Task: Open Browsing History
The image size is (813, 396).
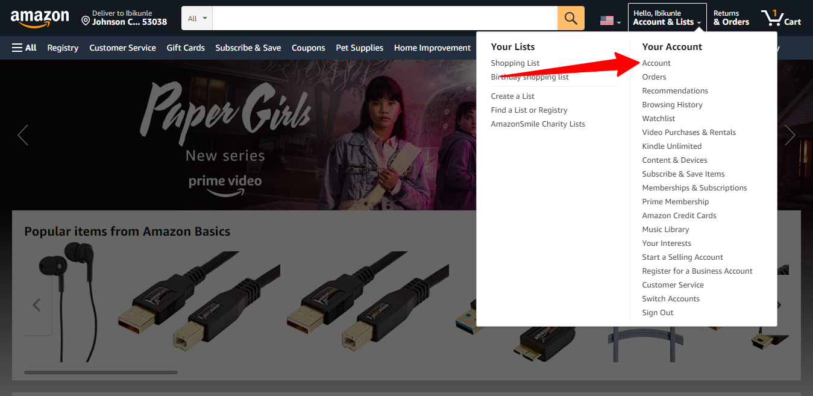Action: 673,105
